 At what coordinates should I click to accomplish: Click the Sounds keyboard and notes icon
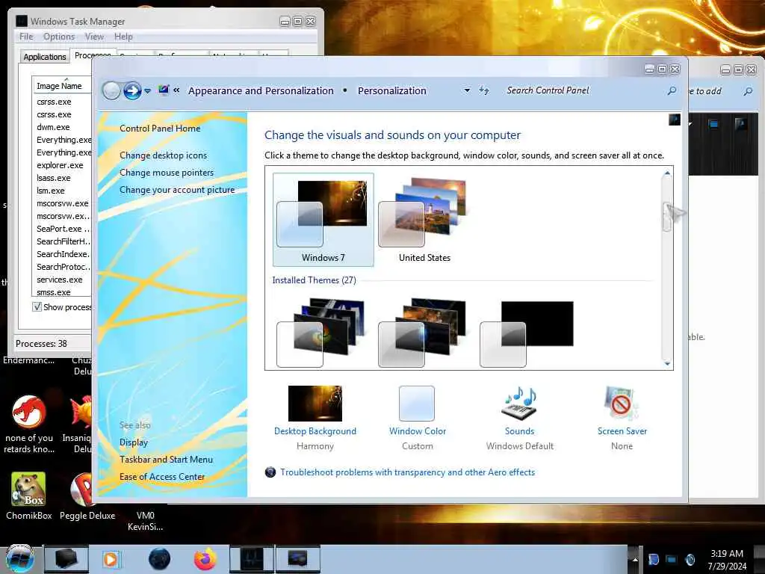[x=520, y=403]
